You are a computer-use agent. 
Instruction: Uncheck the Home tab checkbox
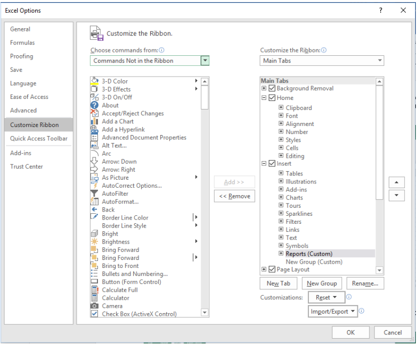(272, 98)
